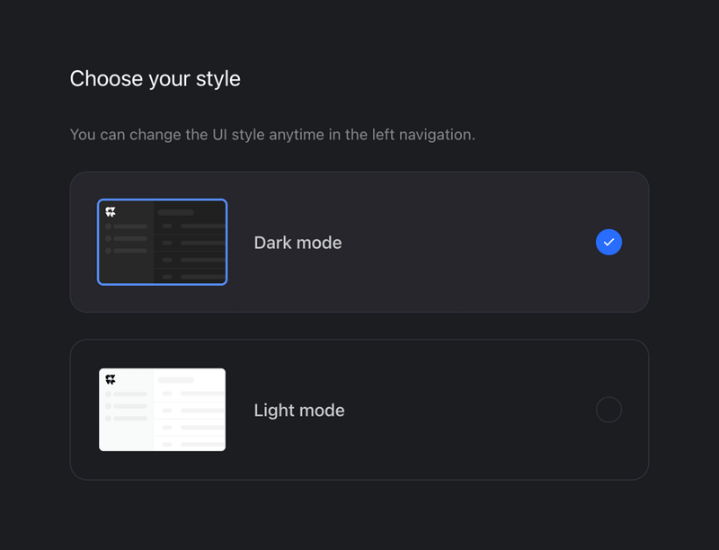Click the selected Dark mode indicator
The image size is (719, 550).
coord(608,242)
